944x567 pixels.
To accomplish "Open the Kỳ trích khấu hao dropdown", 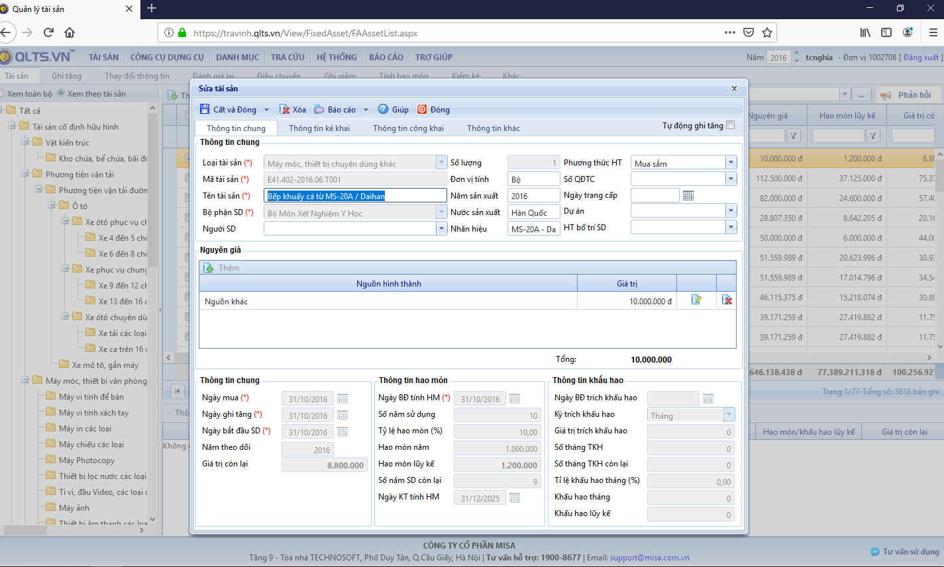I will (x=729, y=415).
